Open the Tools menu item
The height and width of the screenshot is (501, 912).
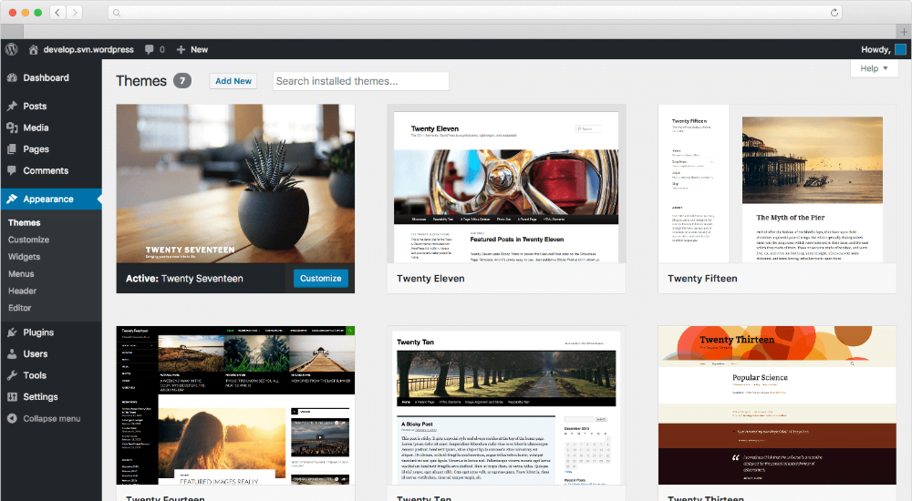(51, 375)
